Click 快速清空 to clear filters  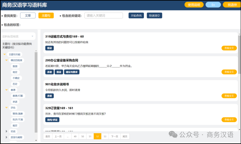pyautogui.click(x=154, y=15)
